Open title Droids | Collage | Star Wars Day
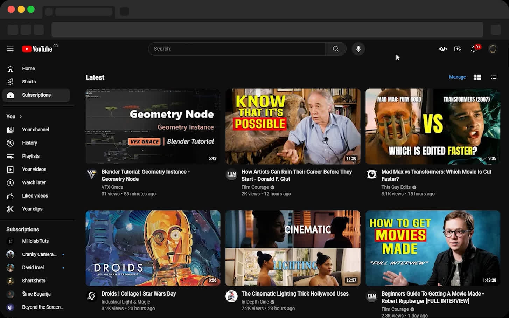Viewport: 509px width, 318px height. [x=139, y=294]
